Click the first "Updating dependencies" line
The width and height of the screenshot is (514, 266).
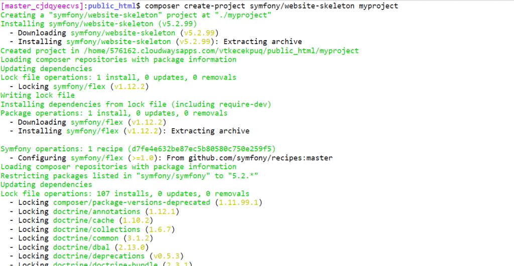coord(46,69)
